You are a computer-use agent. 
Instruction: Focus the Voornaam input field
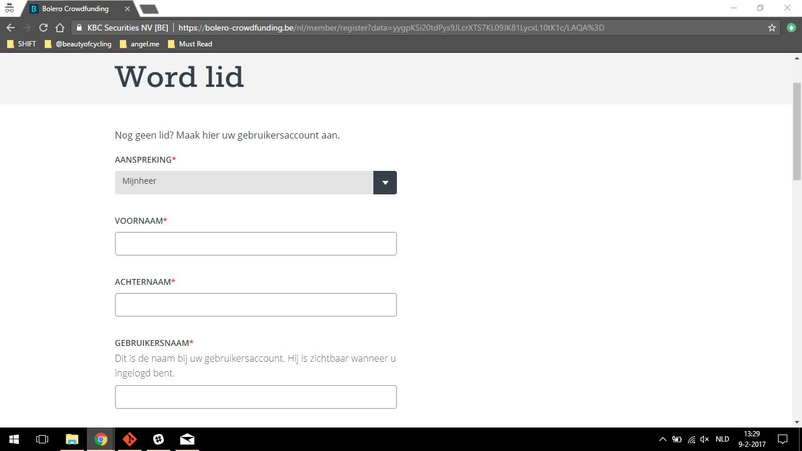[256, 244]
